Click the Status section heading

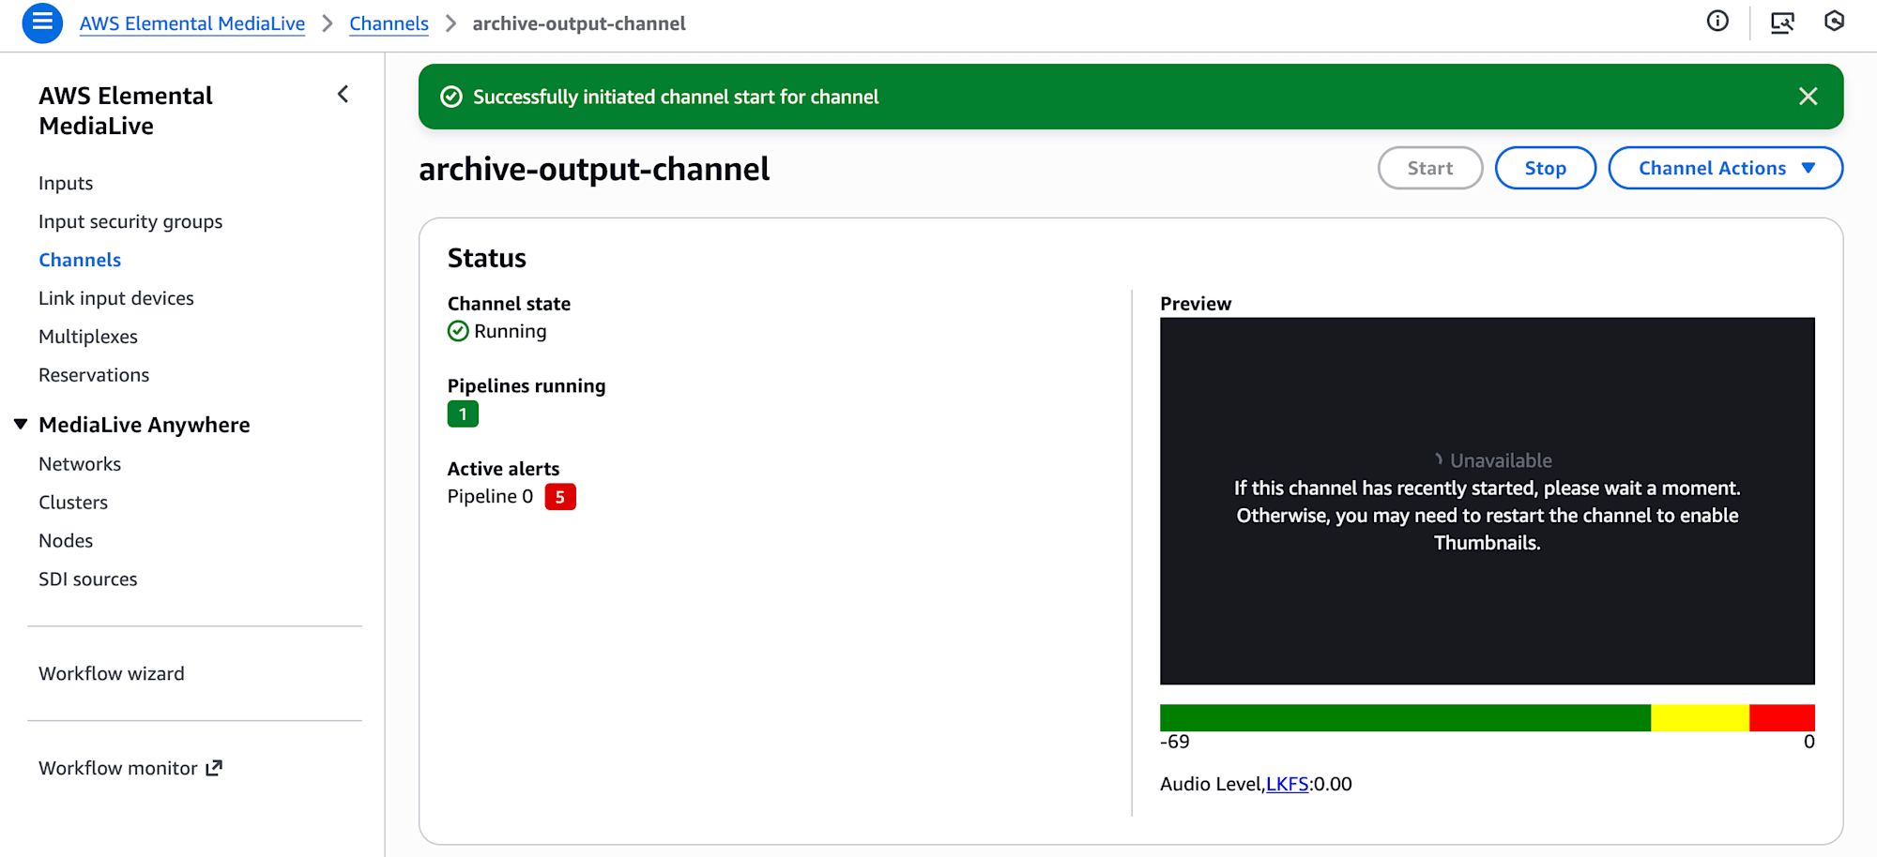point(487,258)
